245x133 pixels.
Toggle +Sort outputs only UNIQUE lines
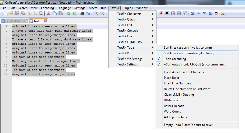tap(194, 64)
